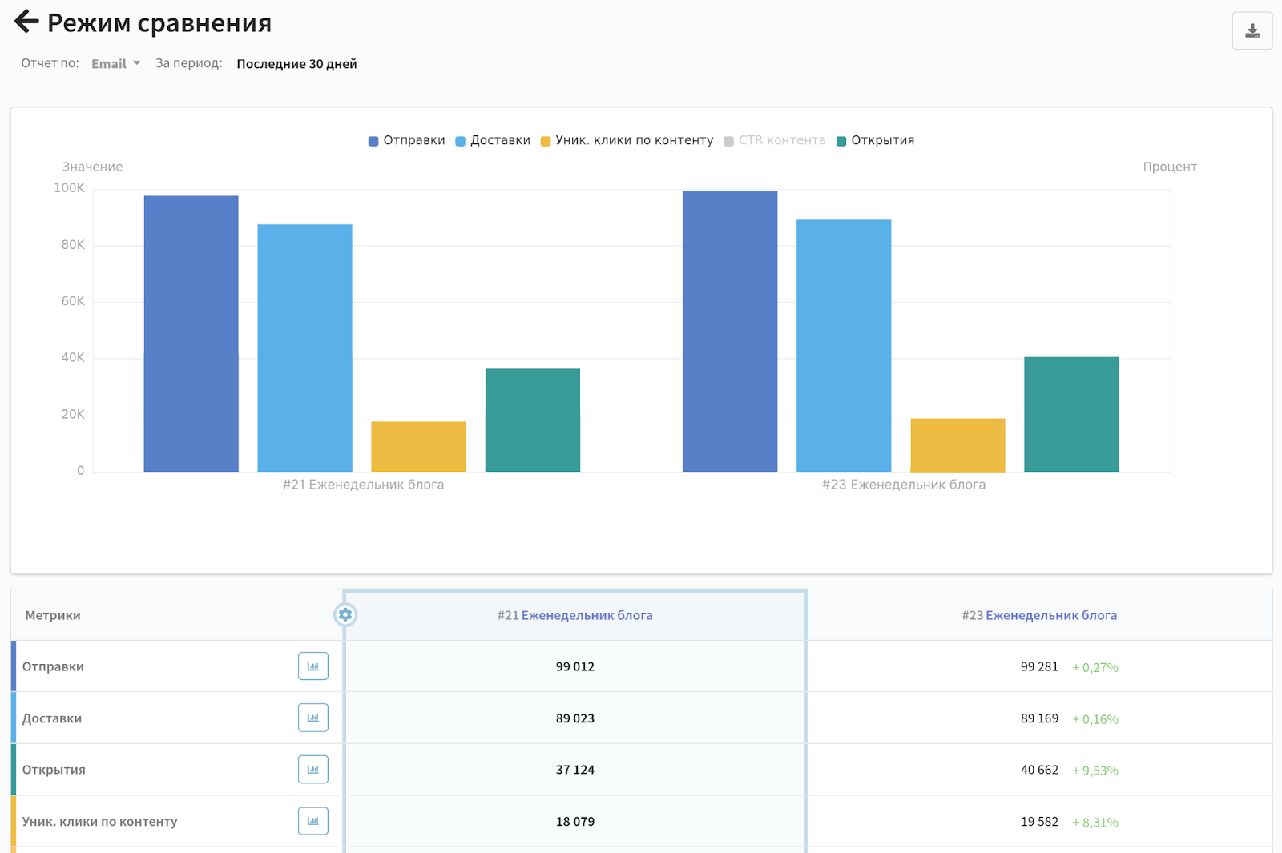Select the 18 079 clicks value

coord(575,822)
